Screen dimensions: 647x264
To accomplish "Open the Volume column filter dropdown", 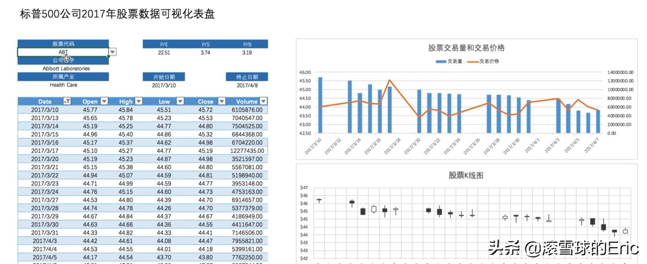I will [263, 102].
